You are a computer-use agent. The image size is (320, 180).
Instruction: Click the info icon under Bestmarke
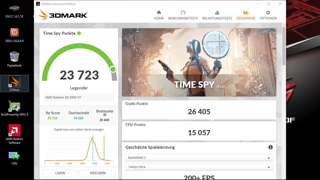(x=105, y=115)
